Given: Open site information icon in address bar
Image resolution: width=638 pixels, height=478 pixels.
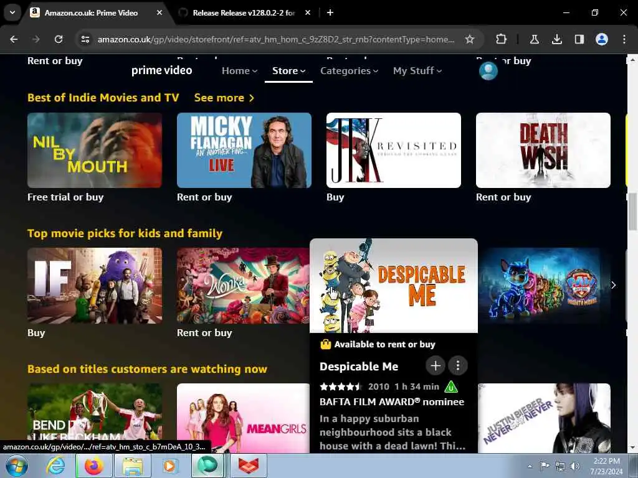Looking at the screenshot, I should (85, 39).
